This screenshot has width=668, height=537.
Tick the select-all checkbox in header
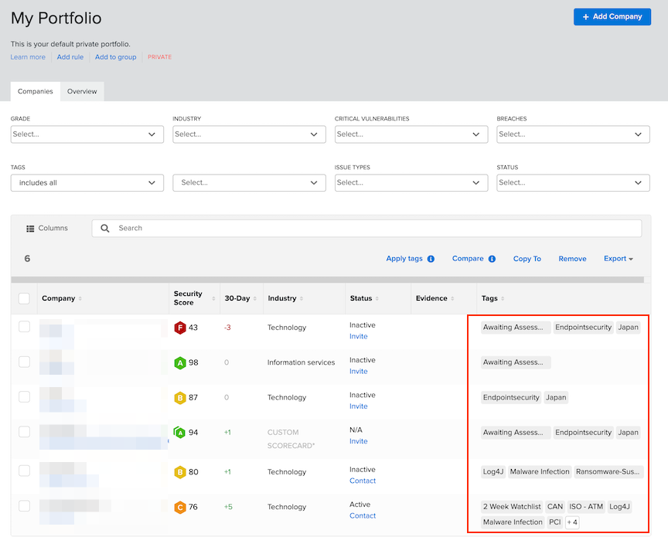tap(24, 298)
